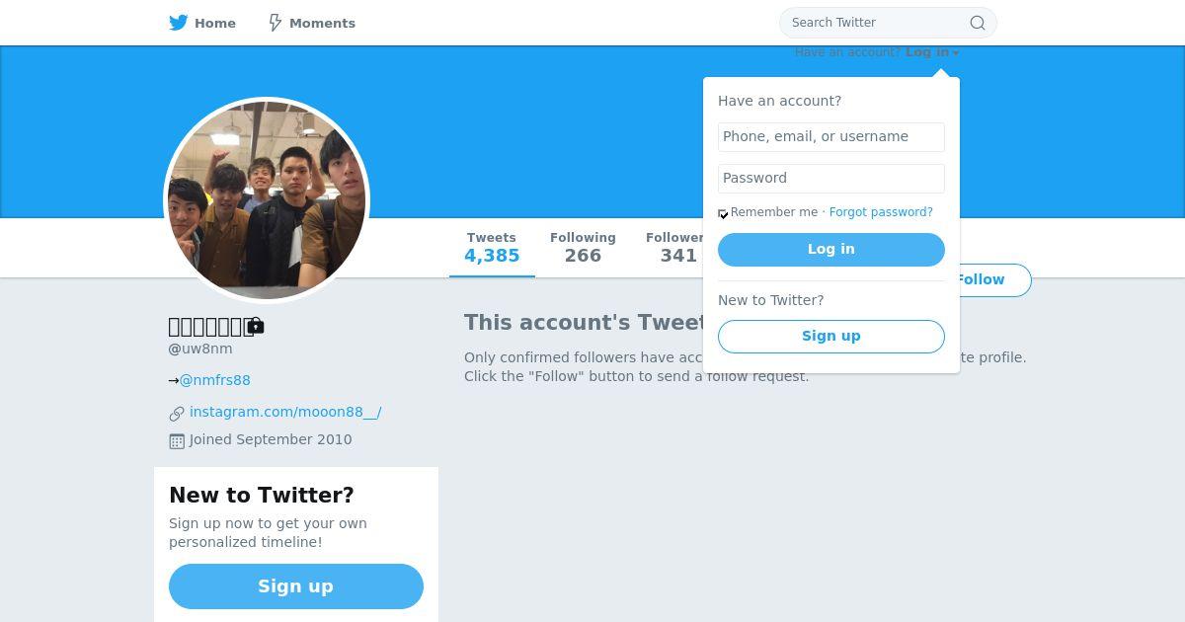The height and width of the screenshot is (622, 1185).
Task: Click the Twitter bird Home icon
Action: click(179, 23)
